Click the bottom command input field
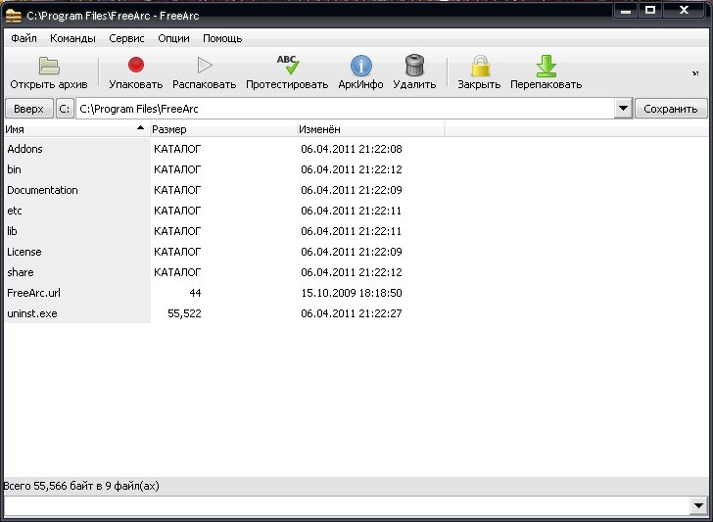 tap(343, 505)
